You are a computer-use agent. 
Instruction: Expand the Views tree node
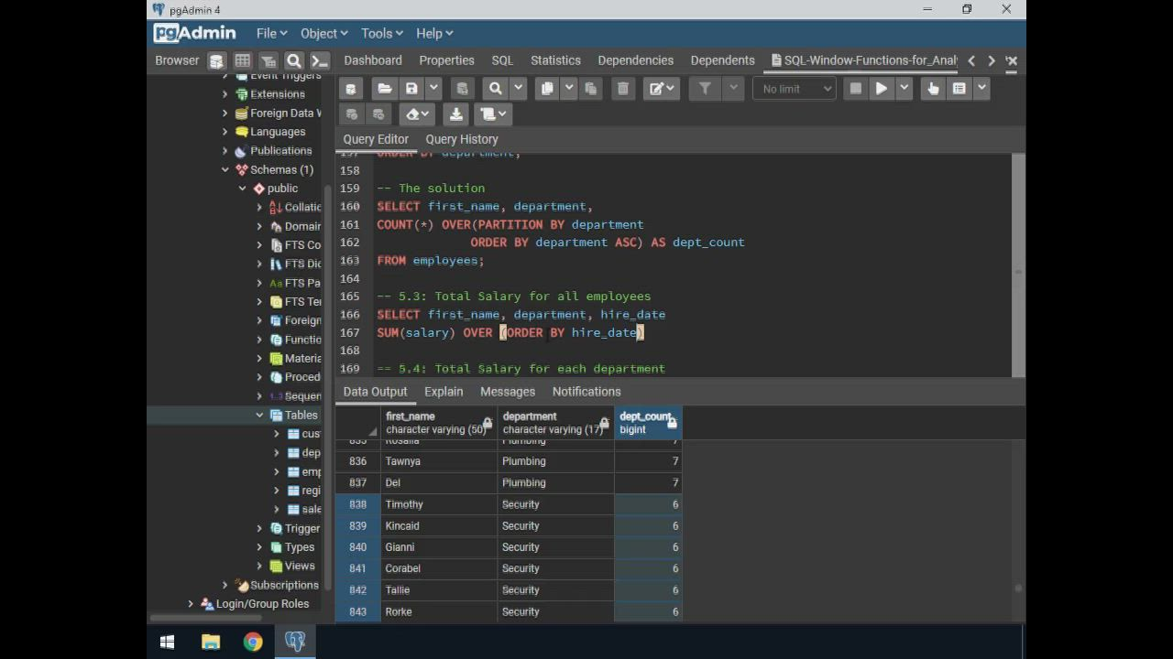point(259,567)
